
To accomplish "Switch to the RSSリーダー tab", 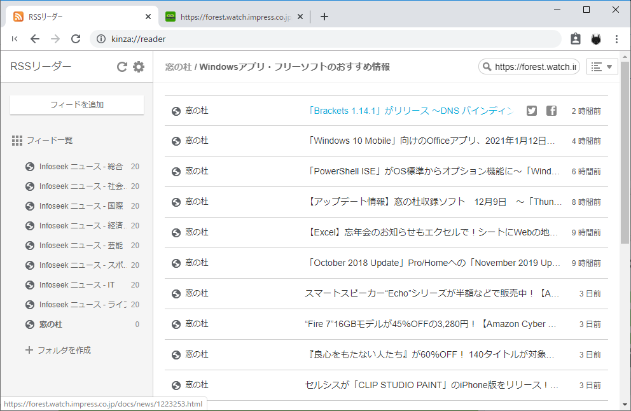I will point(76,17).
